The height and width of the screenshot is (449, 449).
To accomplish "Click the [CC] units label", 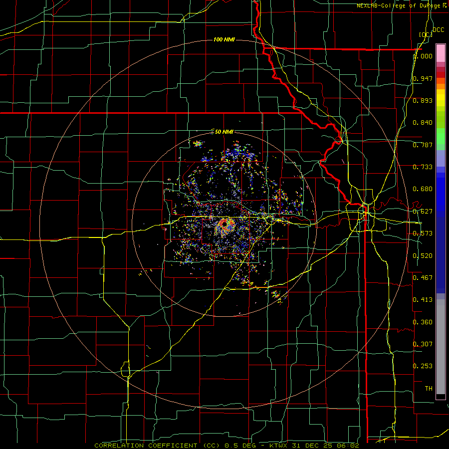I will pos(426,34).
